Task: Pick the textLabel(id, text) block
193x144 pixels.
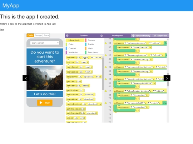Action: [79, 72]
